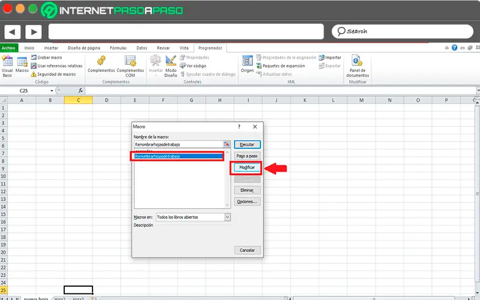This screenshot has height=300, width=480.
Task: Click the Ejecutar button
Action: pos(247,145)
